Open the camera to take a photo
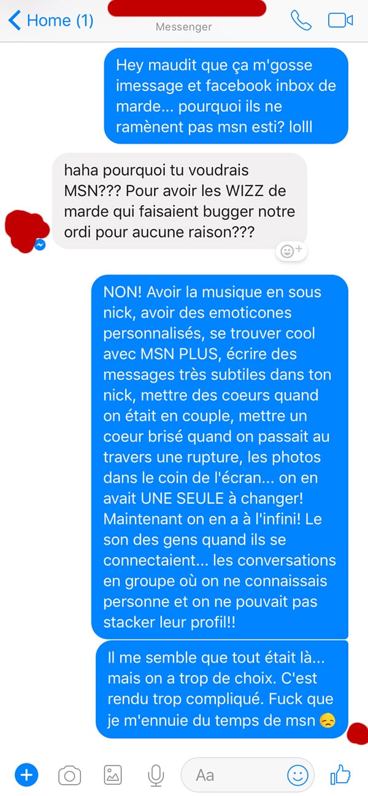 coord(69,776)
